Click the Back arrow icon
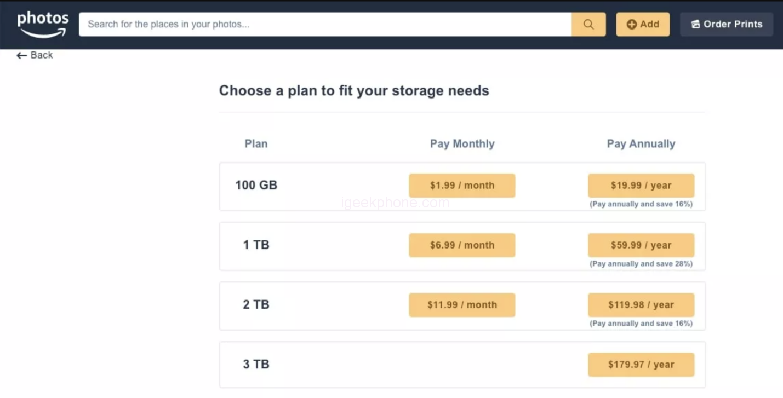 click(21, 55)
